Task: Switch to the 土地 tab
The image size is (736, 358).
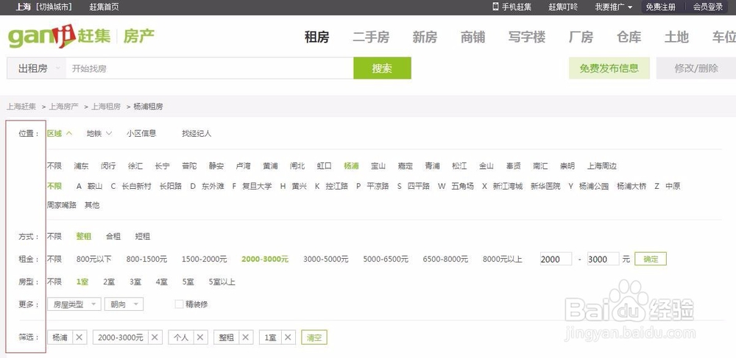Action: pyautogui.click(x=676, y=37)
